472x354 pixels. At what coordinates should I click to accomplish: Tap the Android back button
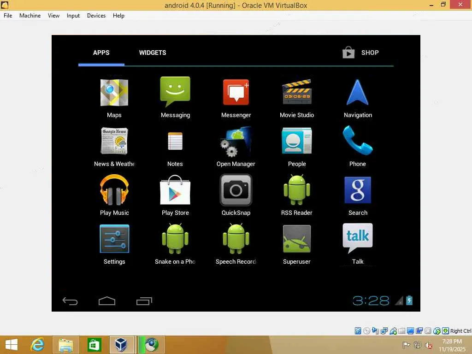coord(70,301)
